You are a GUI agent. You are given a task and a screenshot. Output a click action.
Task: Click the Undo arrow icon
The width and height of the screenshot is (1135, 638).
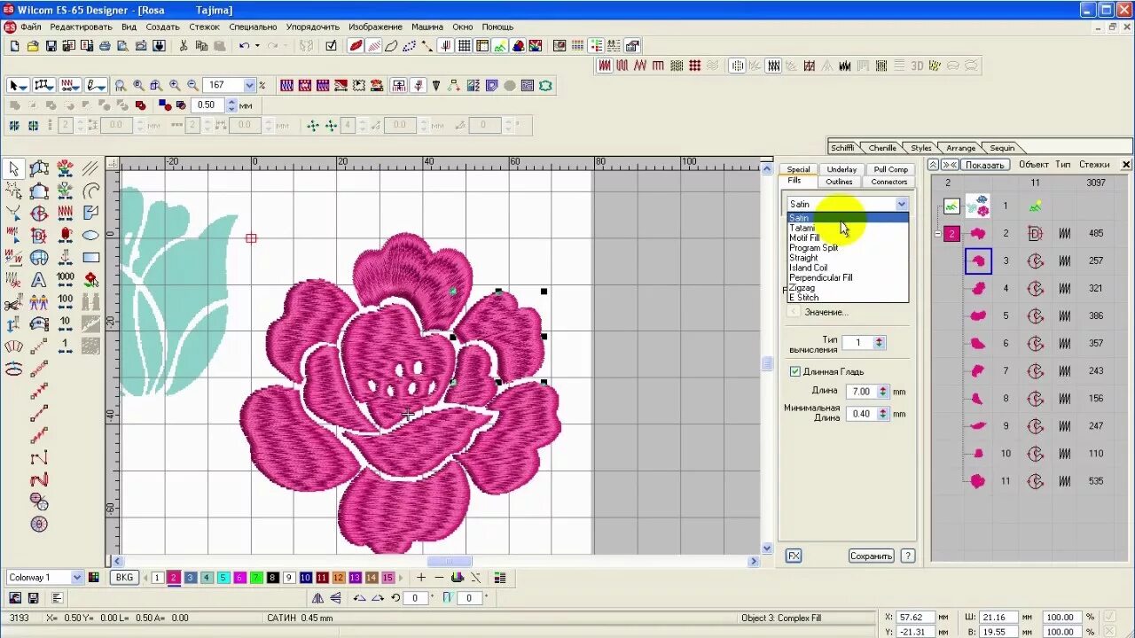coord(244,46)
